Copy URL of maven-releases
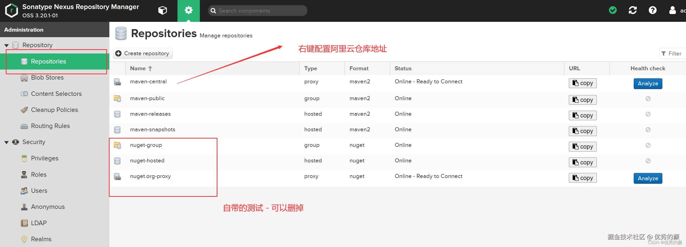The height and width of the screenshot is (247, 686). [583, 116]
